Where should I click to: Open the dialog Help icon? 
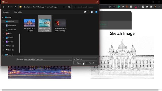tap(96, 12)
